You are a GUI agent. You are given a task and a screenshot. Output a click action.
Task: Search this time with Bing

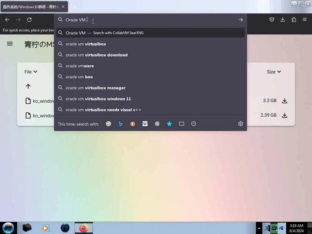[x=121, y=124]
